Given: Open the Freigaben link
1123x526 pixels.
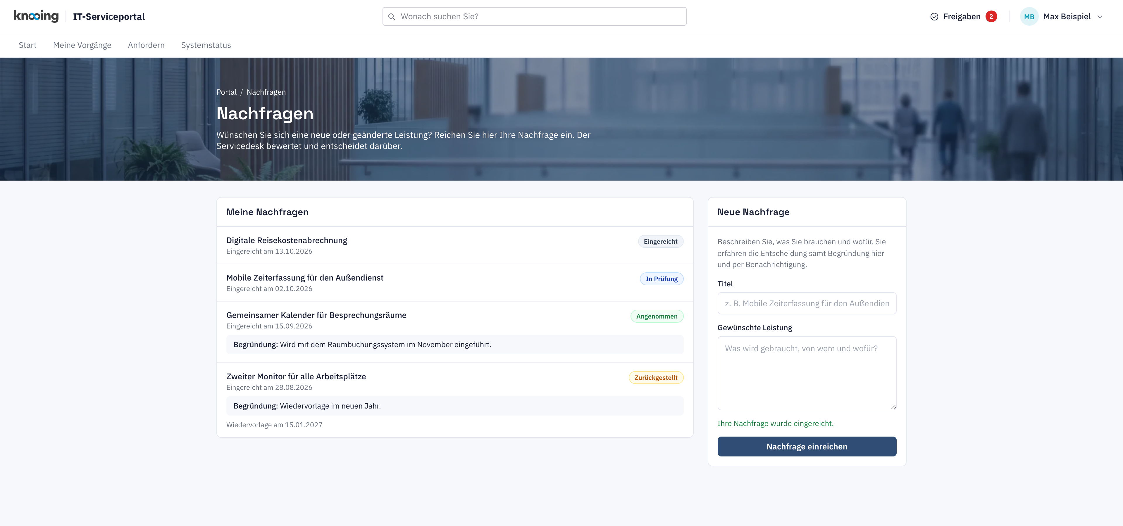Looking at the screenshot, I should click(962, 17).
